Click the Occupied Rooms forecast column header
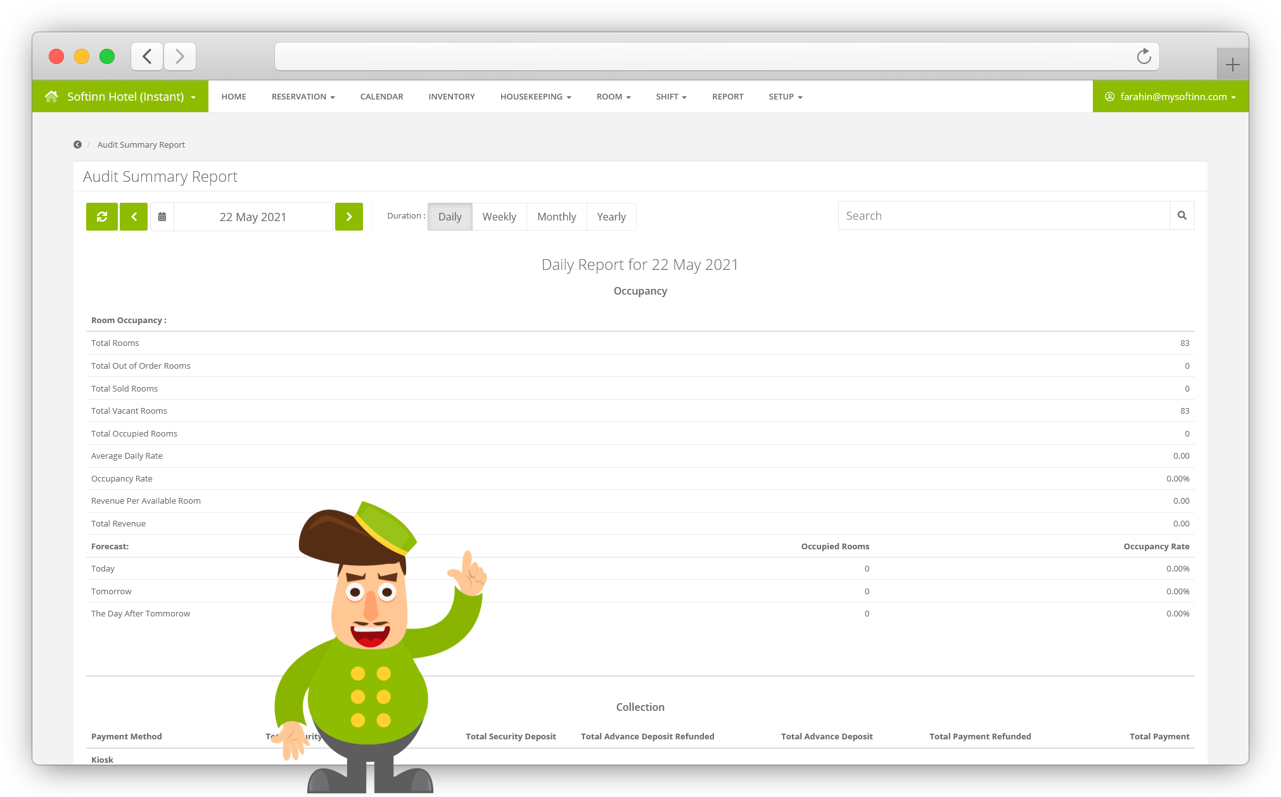 click(835, 546)
